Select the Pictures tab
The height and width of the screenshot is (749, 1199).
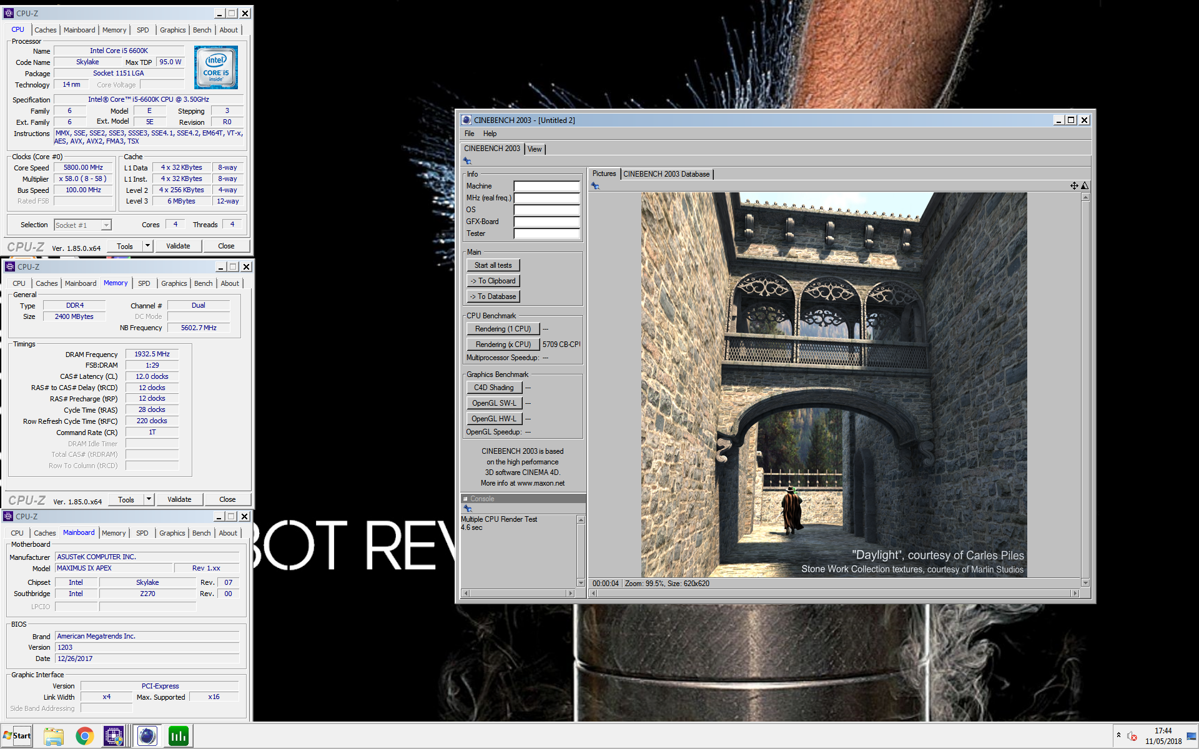[604, 174]
